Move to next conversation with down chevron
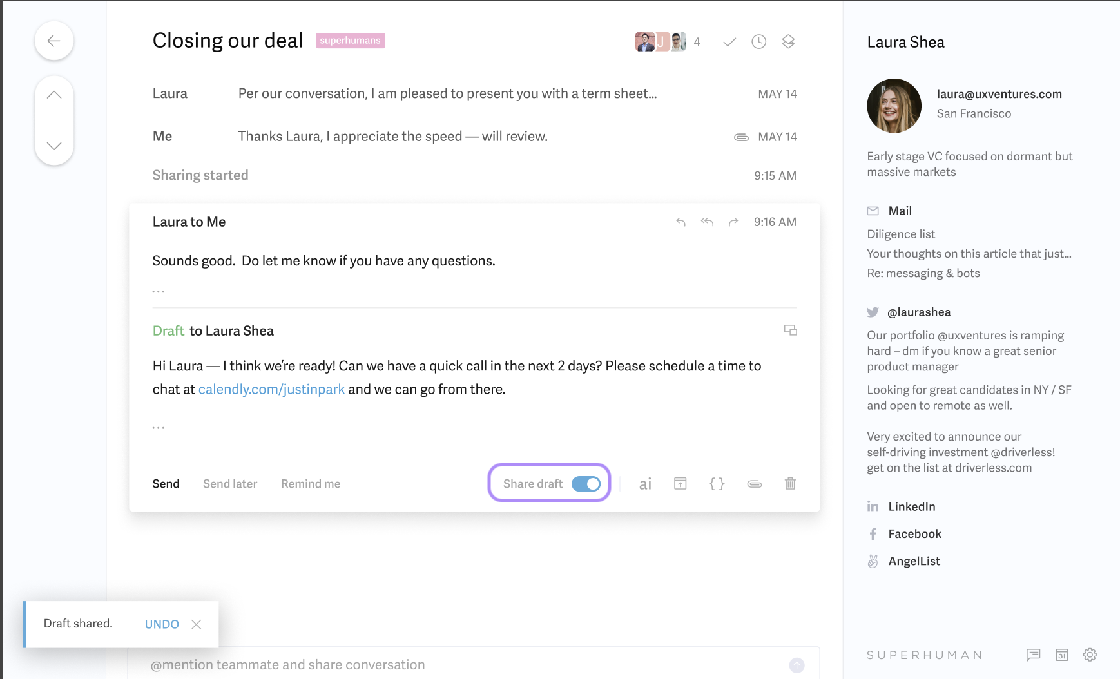 (x=54, y=146)
